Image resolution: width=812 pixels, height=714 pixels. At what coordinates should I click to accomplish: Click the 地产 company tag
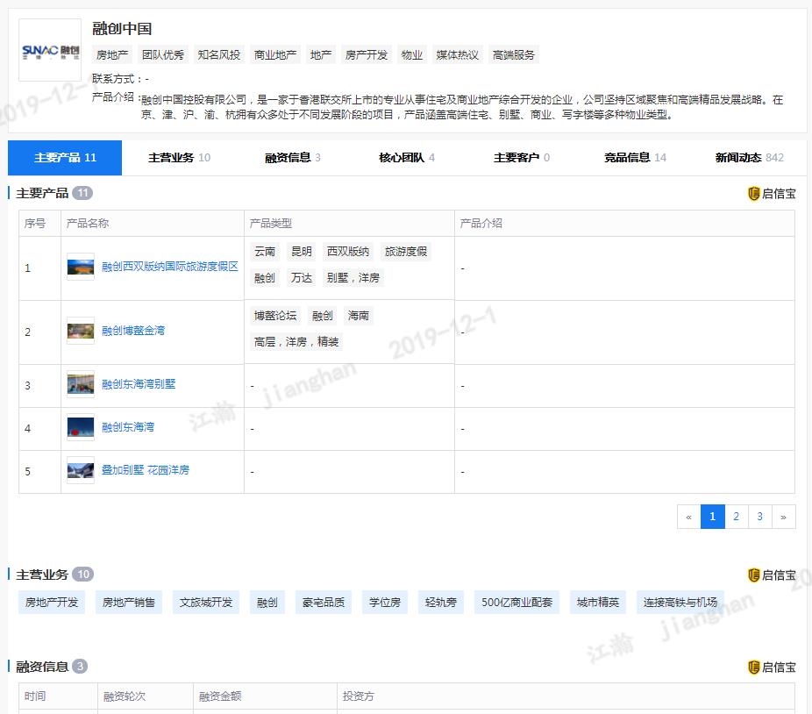coord(321,55)
